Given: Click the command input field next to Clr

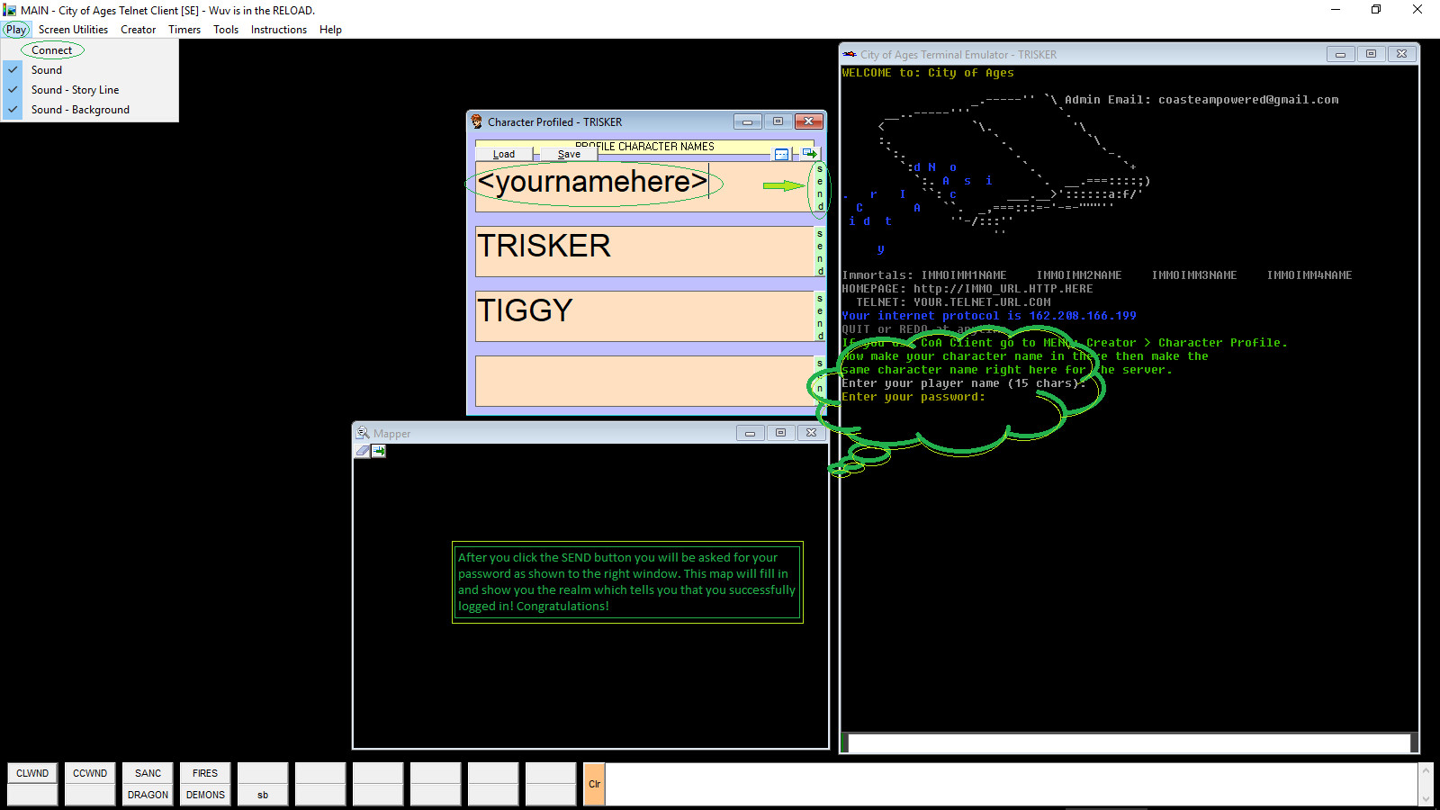Looking at the screenshot, I should (990, 784).
